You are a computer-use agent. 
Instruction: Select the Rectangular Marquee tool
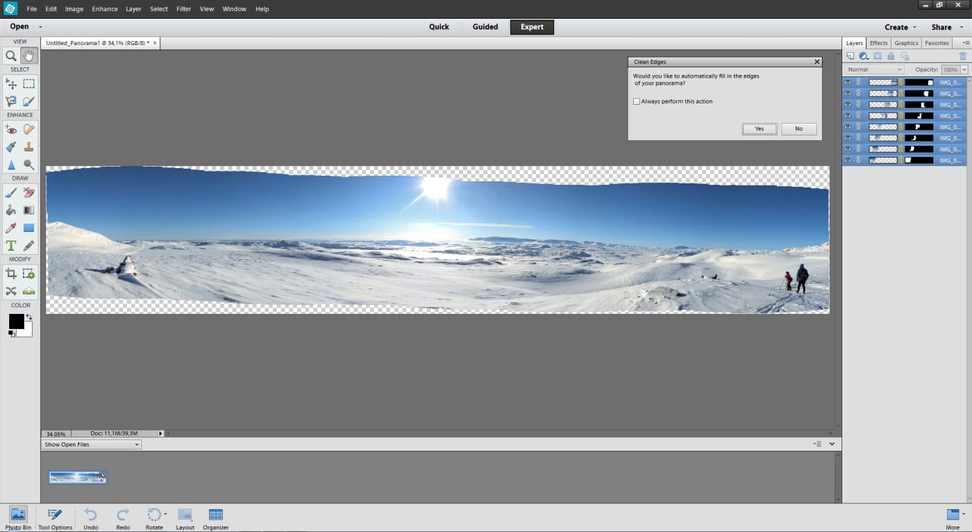point(28,84)
